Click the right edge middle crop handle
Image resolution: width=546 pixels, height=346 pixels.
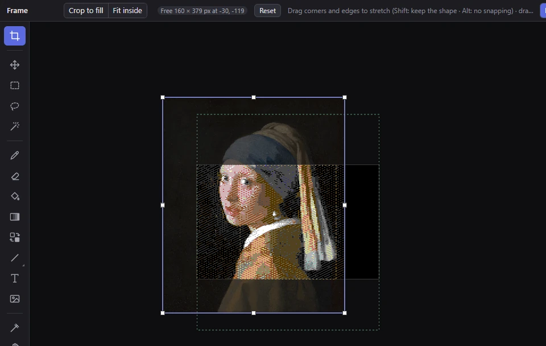[345, 205]
